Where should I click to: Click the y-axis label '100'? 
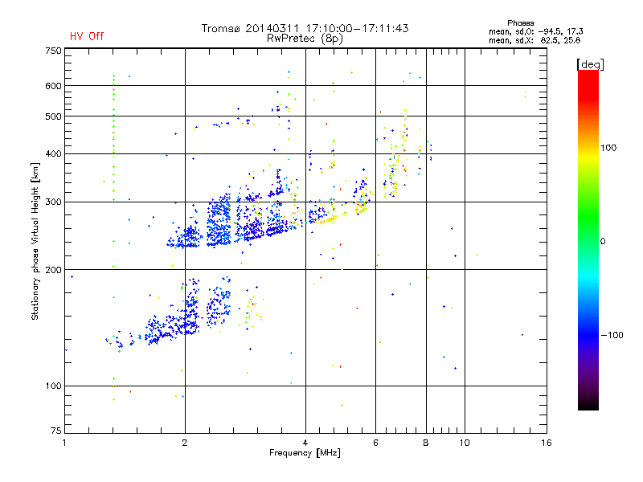pyautogui.click(x=53, y=386)
